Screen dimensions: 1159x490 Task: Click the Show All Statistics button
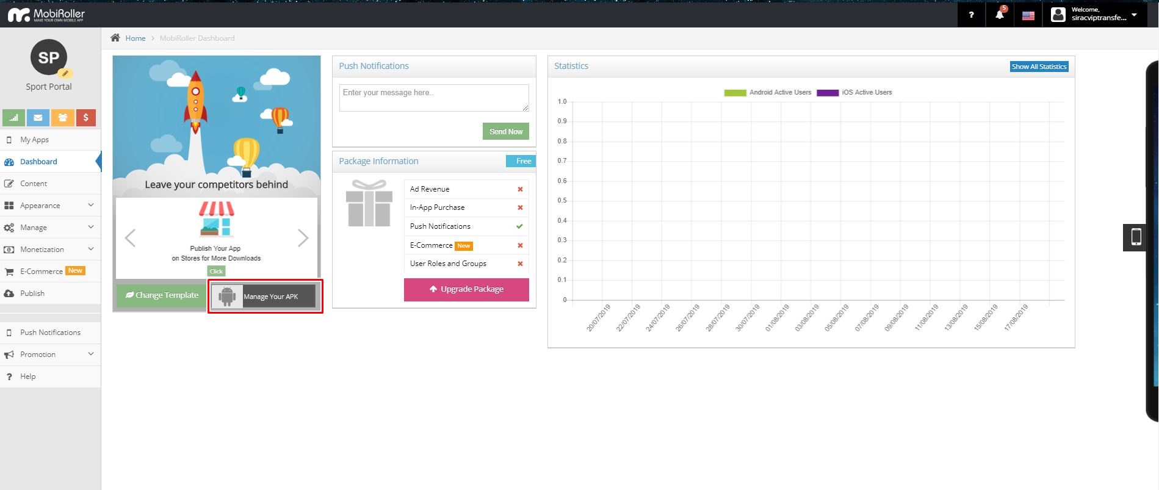[x=1039, y=67]
